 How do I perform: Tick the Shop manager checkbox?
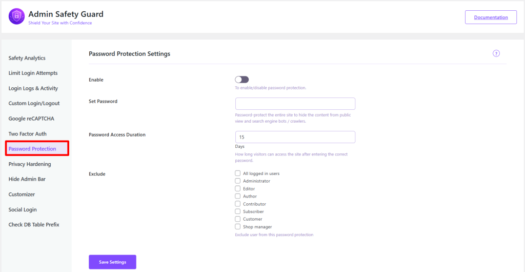tap(238, 227)
